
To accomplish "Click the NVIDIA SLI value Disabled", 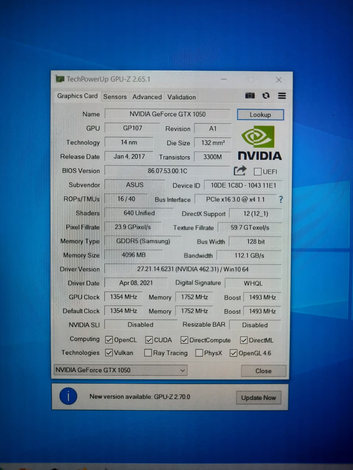I will [x=140, y=325].
